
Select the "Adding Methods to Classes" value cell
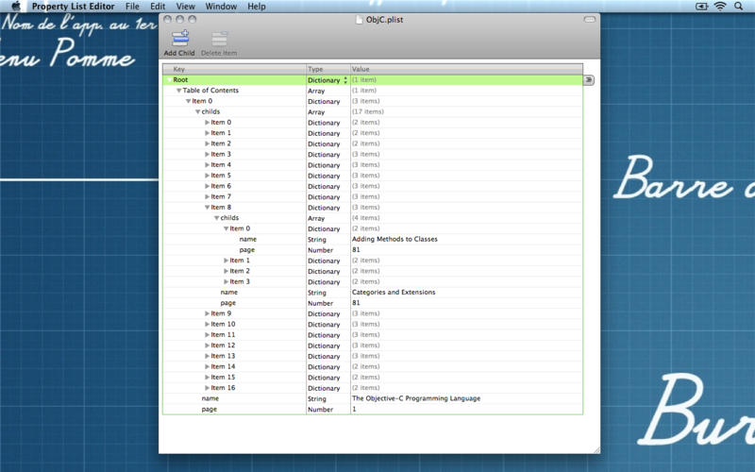(x=394, y=239)
